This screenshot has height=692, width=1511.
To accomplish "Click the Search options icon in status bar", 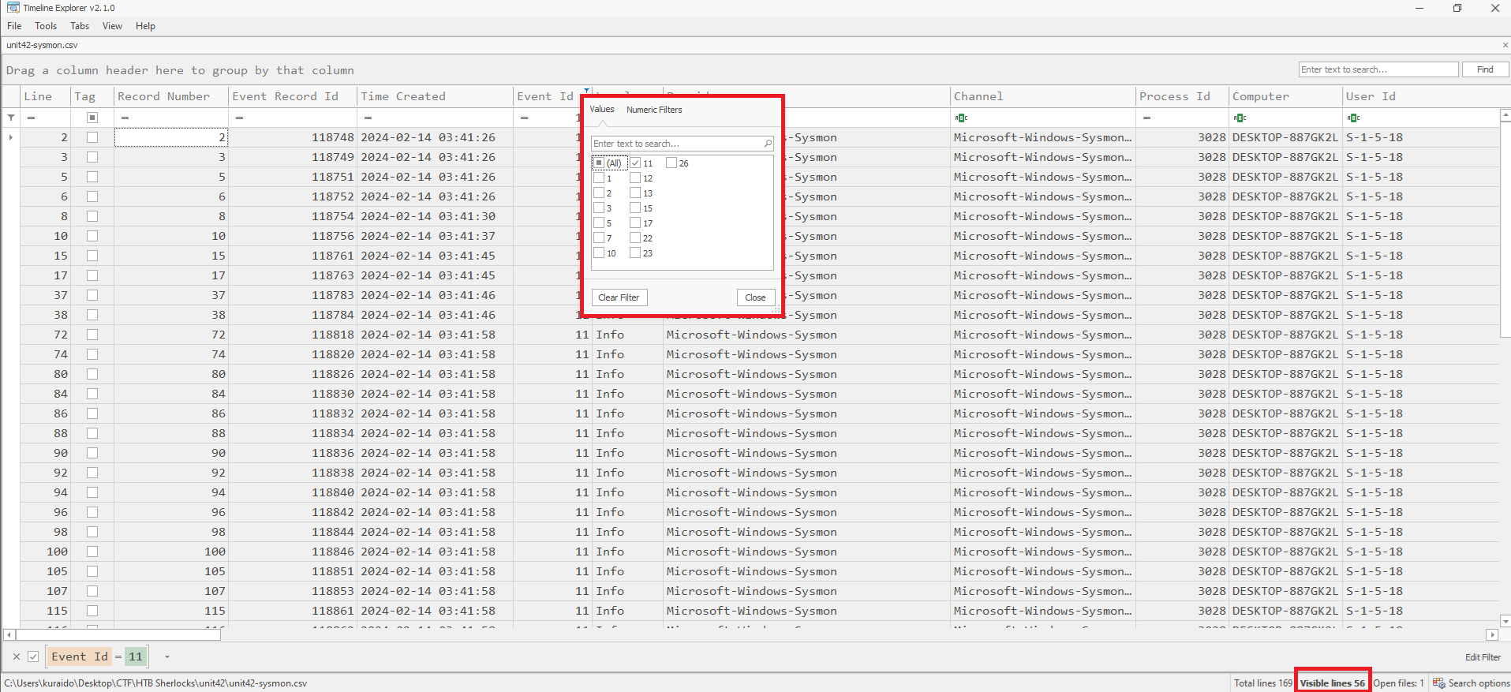I will 1438,683.
